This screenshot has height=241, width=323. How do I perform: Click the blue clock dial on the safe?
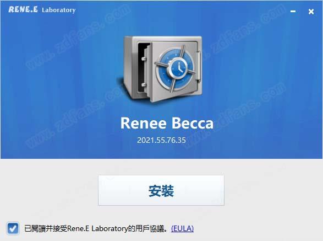pos(178,68)
